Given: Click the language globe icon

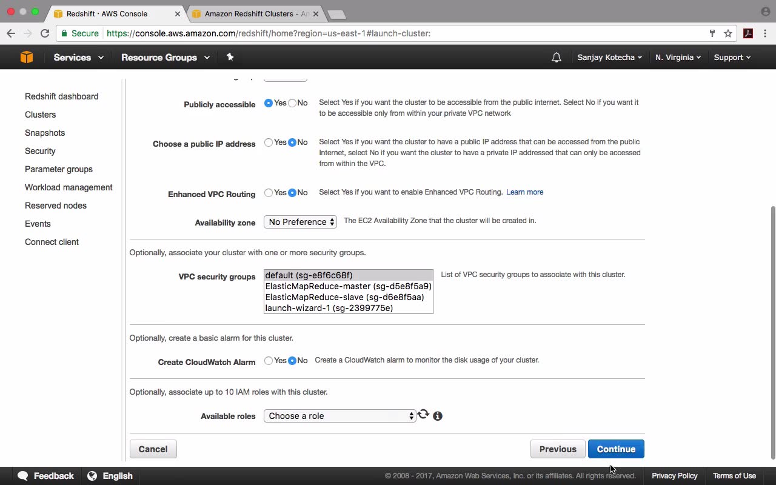Looking at the screenshot, I should point(92,476).
